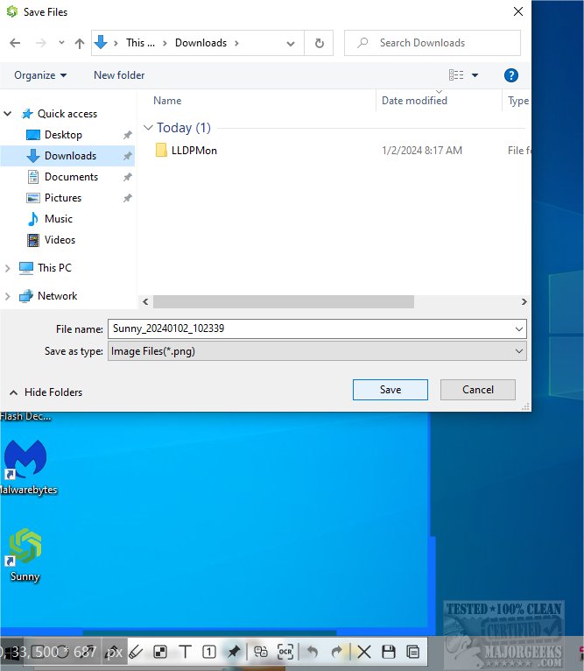Viewport: 584px width, 671px height.
Task: Select the mosaic blur tool
Action: click(160, 653)
